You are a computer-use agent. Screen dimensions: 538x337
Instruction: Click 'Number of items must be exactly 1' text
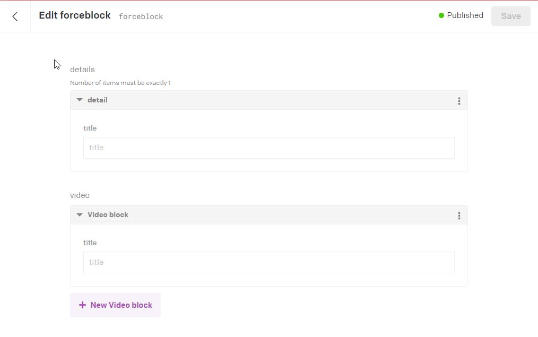(x=120, y=83)
